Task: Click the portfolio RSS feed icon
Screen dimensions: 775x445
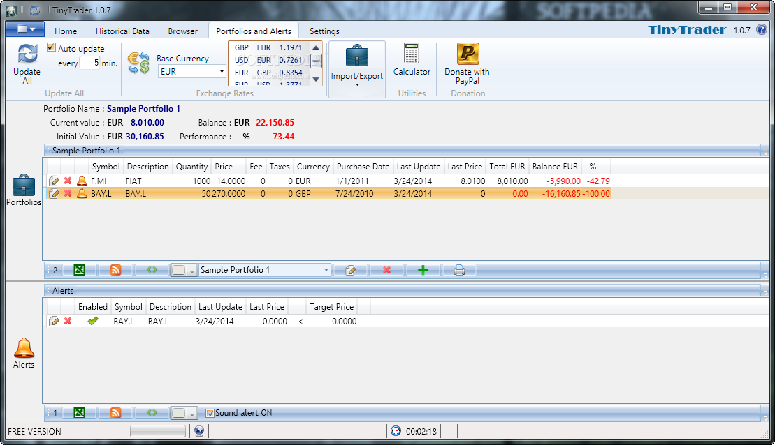Action: pos(115,270)
